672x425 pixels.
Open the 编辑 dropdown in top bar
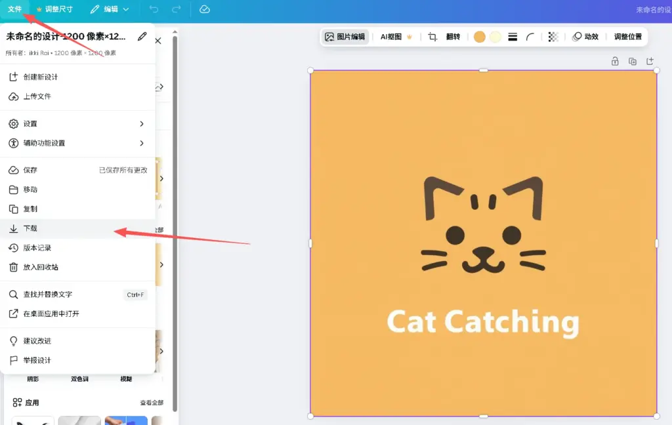[x=110, y=9]
